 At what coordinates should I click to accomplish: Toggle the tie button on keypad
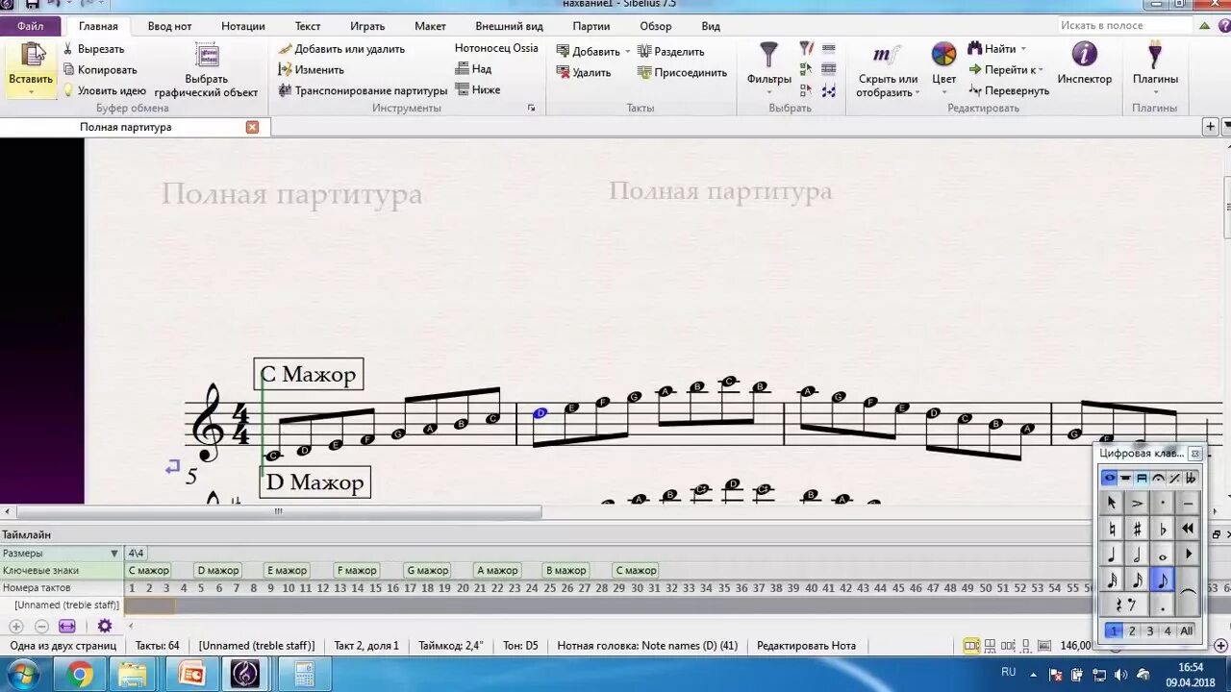pos(1188,592)
